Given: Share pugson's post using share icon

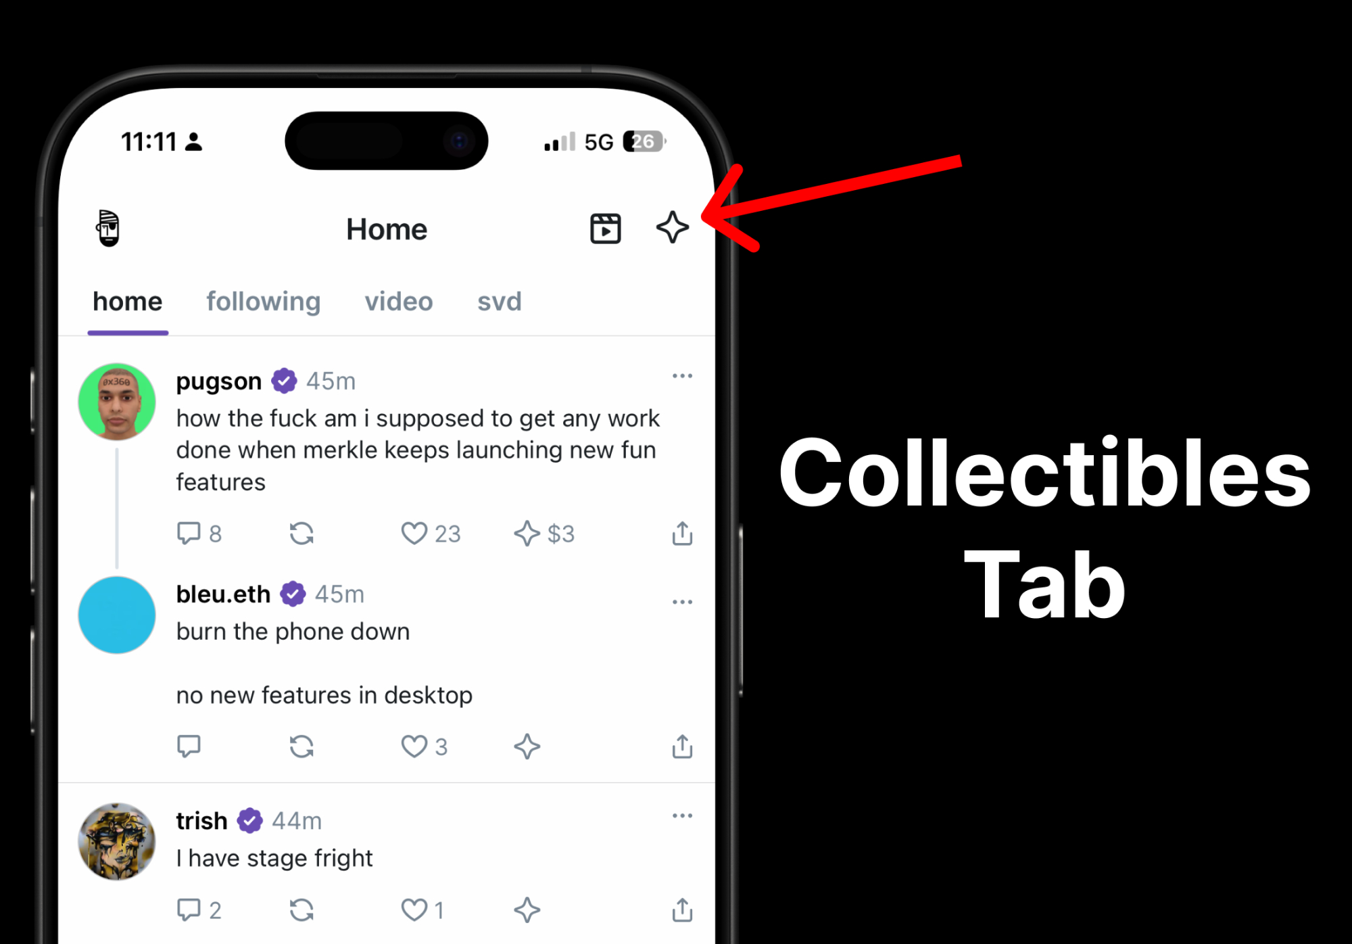Looking at the screenshot, I should pyautogui.click(x=682, y=533).
